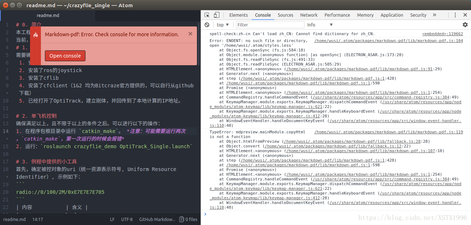Open console settings gear icon
The image size is (471, 225).
click(465, 25)
